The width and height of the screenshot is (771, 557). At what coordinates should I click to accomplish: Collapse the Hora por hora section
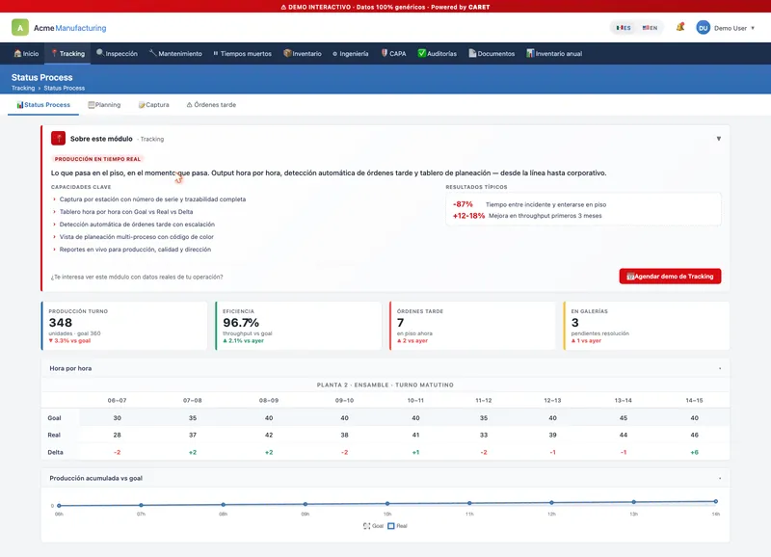pos(720,368)
